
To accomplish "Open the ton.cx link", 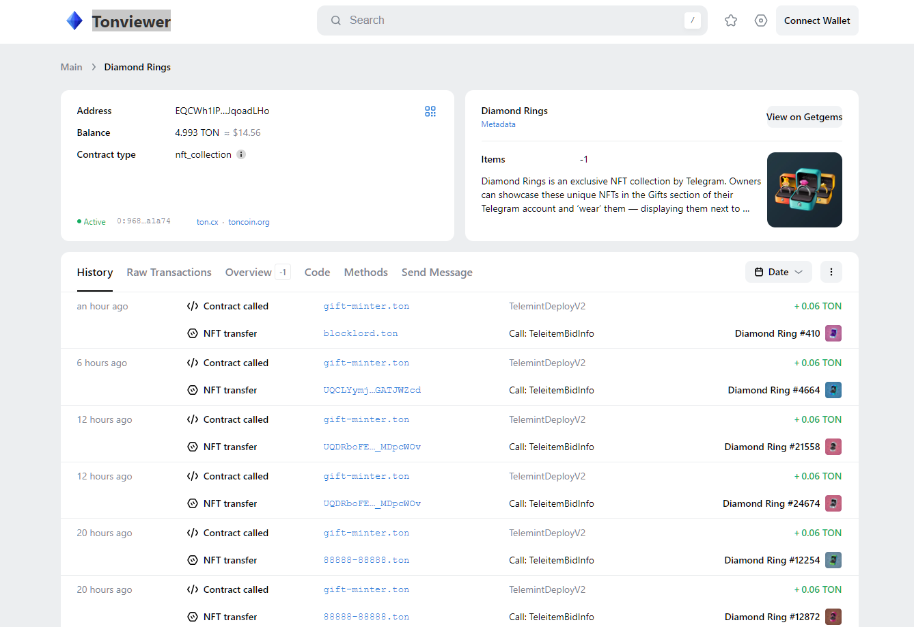I will 208,222.
